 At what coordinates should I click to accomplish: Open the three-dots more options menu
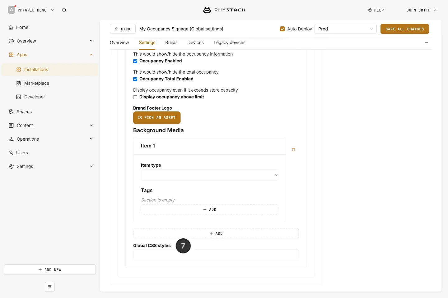427,43
